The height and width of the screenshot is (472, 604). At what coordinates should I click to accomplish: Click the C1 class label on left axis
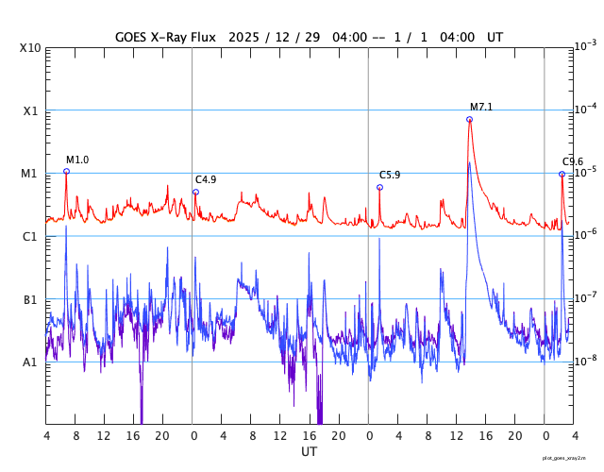(31, 236)
